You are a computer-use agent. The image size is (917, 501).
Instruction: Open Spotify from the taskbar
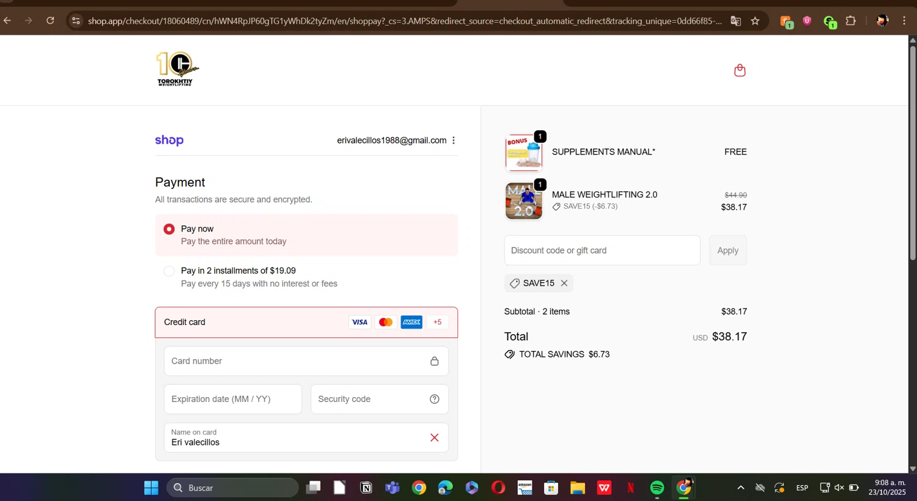[x=657, y=488]
